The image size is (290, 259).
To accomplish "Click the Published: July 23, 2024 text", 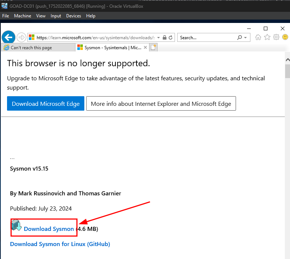I will [x=41, y=209].
